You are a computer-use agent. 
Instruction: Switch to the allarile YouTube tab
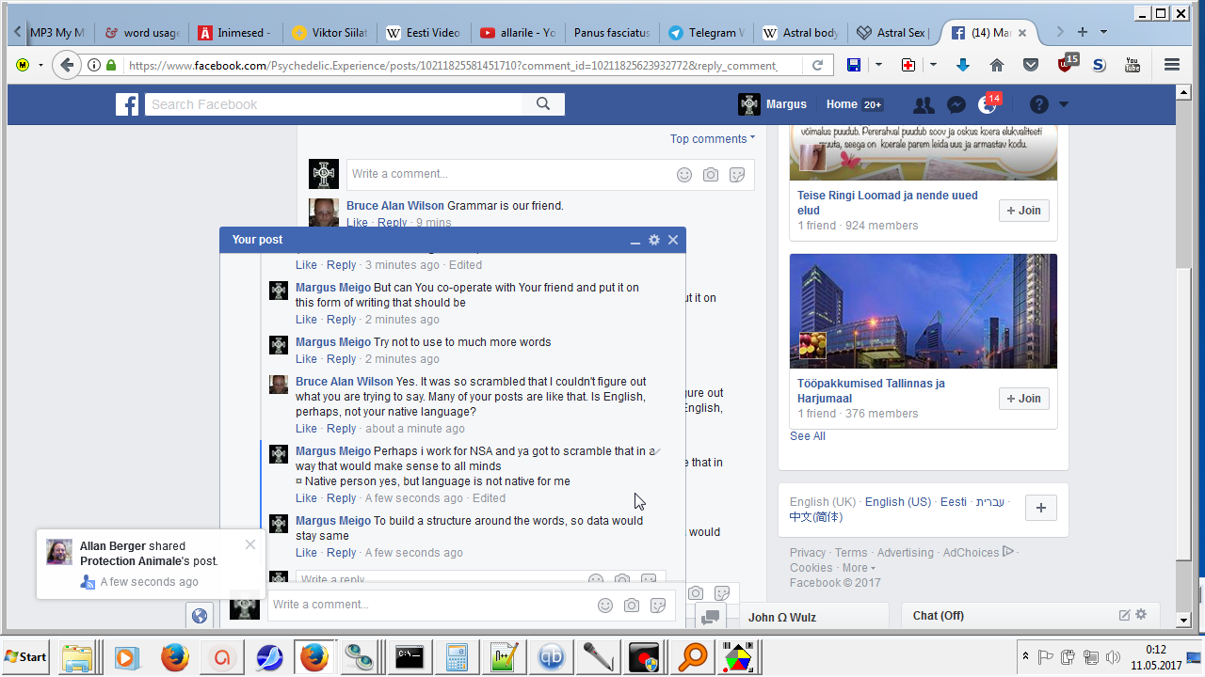(x=517, y=32)
